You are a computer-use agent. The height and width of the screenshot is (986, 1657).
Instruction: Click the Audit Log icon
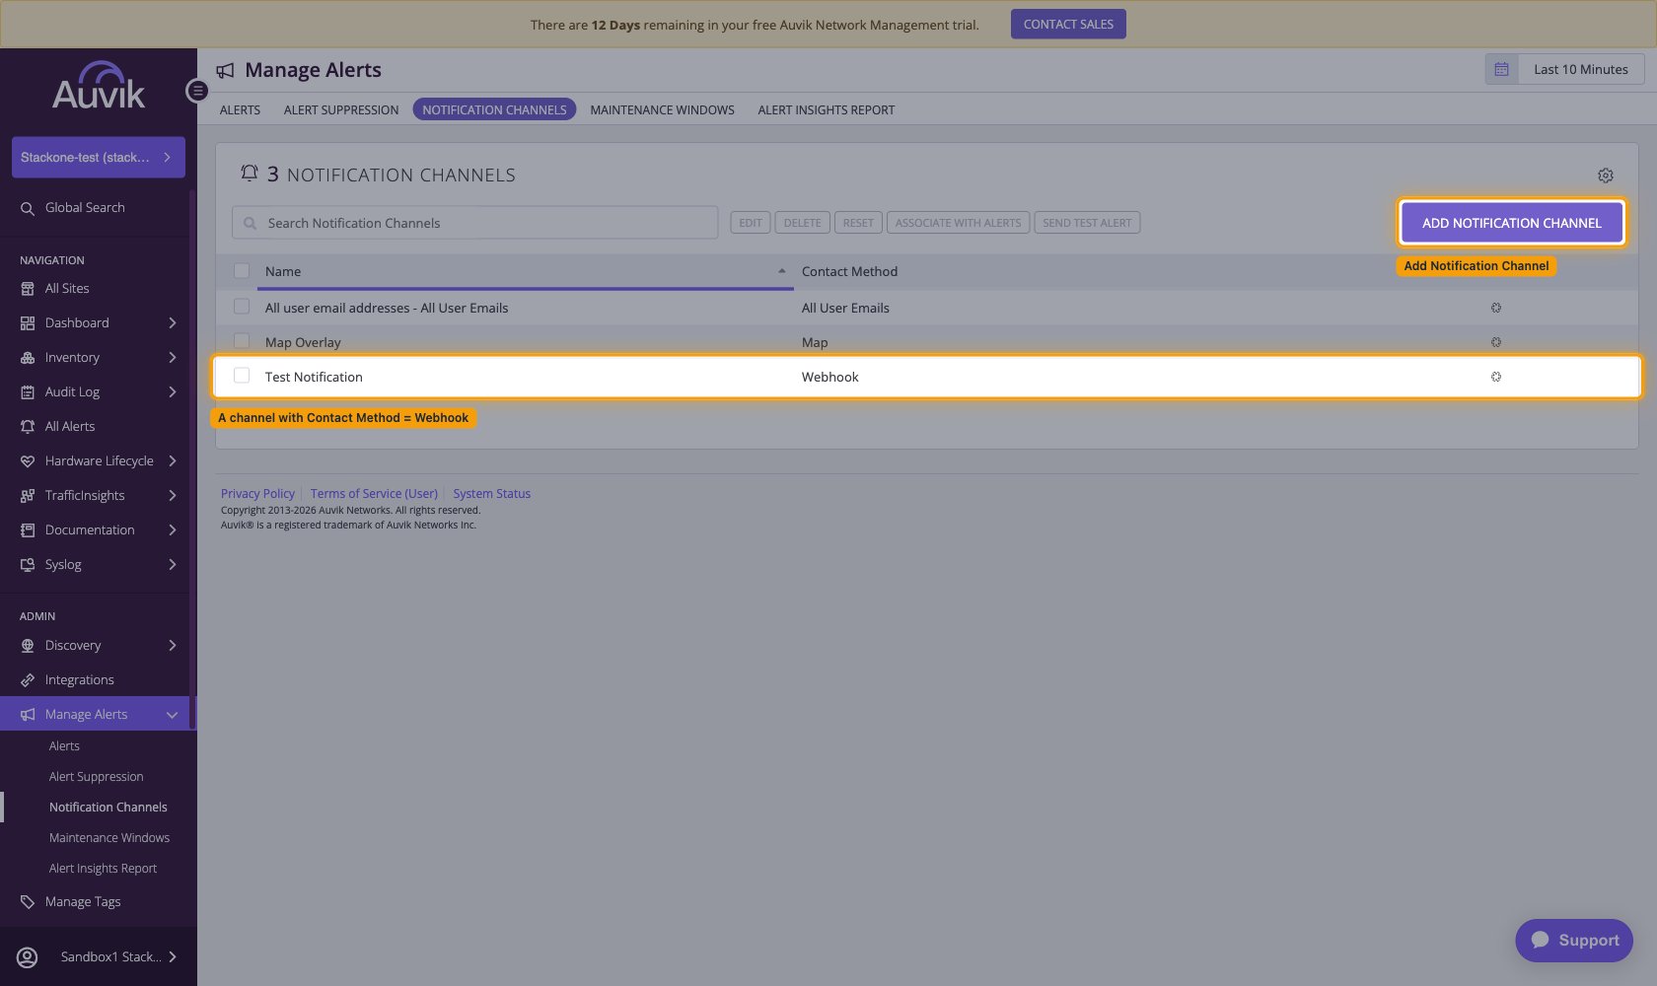[x=28, y=392]
